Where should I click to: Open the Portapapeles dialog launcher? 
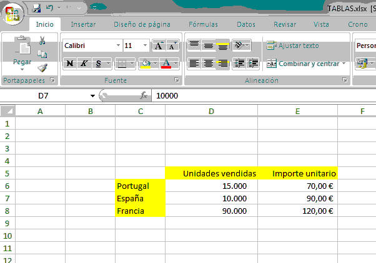point(52,80)
